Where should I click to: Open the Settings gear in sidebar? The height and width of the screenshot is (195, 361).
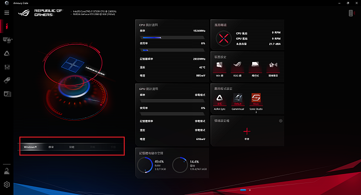(7, 184)
